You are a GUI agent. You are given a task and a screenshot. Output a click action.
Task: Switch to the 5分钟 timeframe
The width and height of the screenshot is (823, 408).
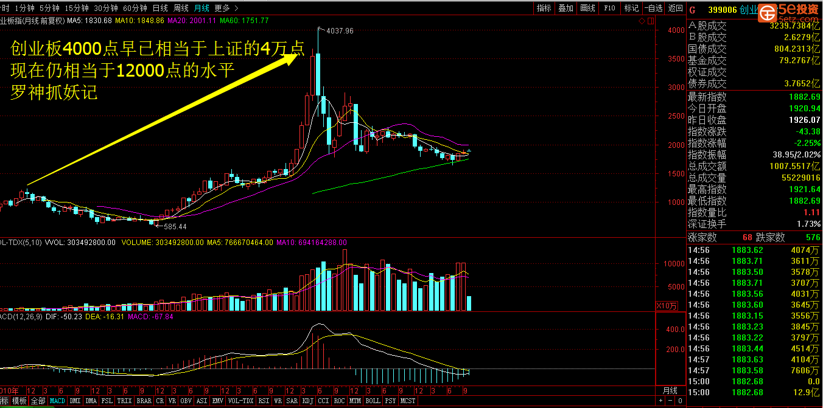(49, 8)
